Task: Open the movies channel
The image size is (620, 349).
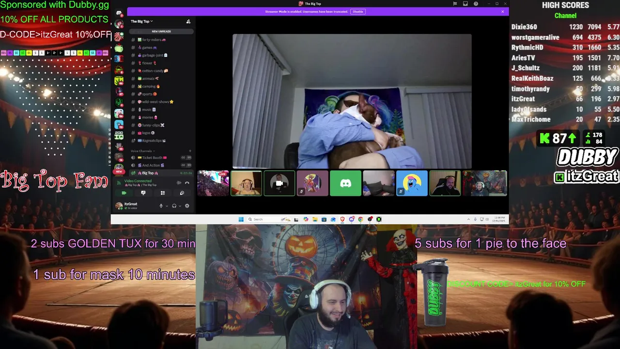Action: point(162,117)
